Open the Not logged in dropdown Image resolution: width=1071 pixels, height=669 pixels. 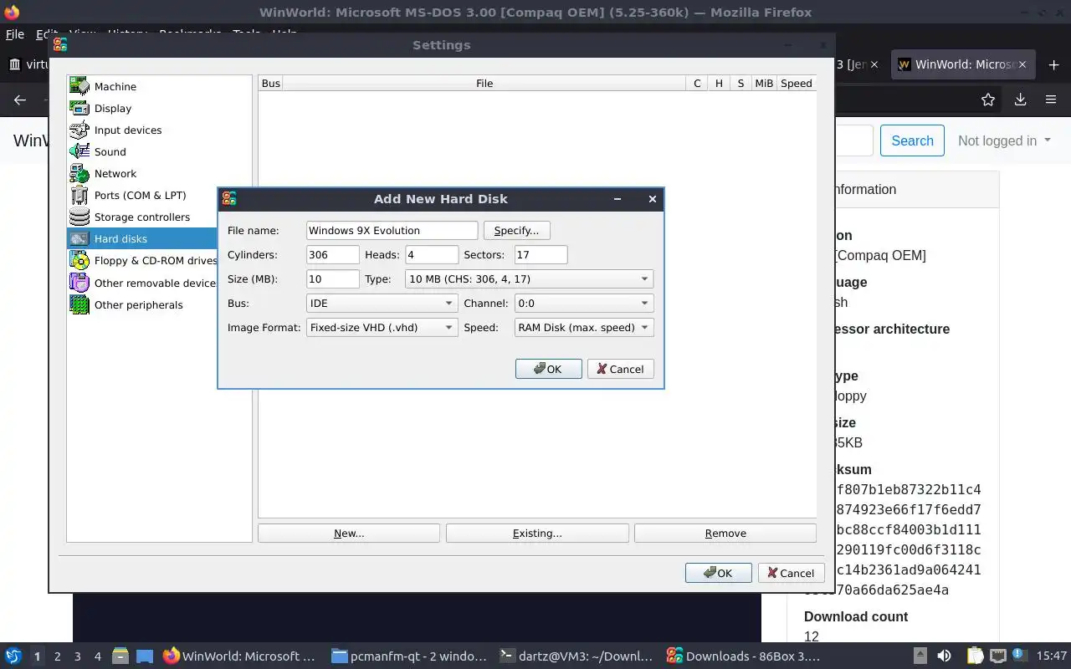pyautogui.click(x=1004, y=140)
